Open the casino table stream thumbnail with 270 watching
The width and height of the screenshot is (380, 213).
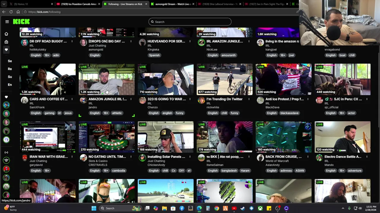107,137
